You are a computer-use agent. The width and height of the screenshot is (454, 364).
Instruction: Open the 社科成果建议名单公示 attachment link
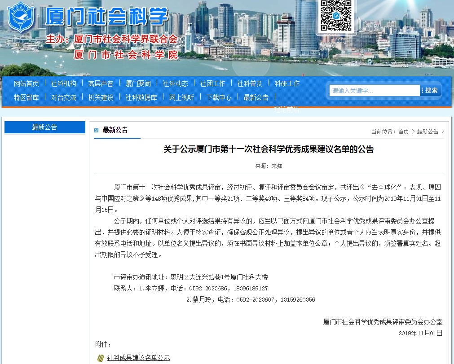138,358
